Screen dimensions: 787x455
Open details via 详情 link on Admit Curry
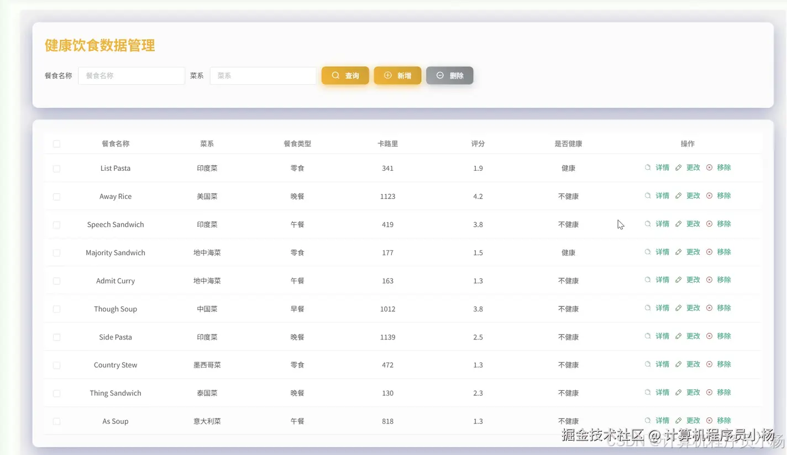coord(662,279)
